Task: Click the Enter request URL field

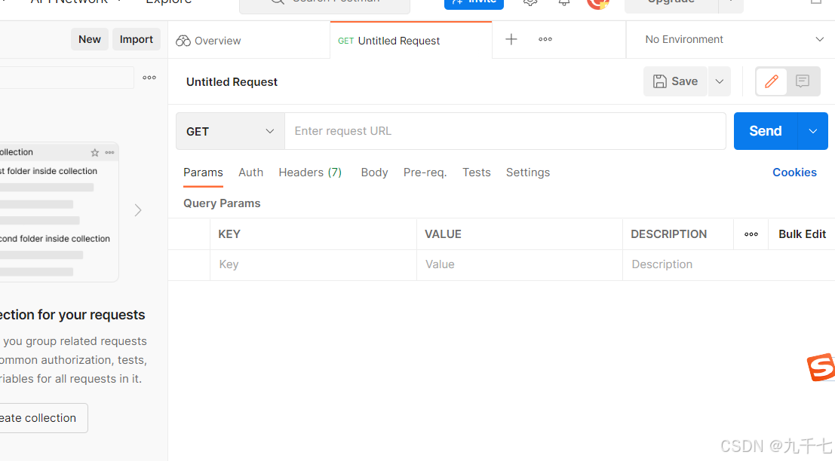Action: pyautogui.click(x=505, y=131)
